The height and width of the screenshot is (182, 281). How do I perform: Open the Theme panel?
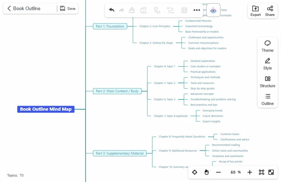[x=267, y=46]
